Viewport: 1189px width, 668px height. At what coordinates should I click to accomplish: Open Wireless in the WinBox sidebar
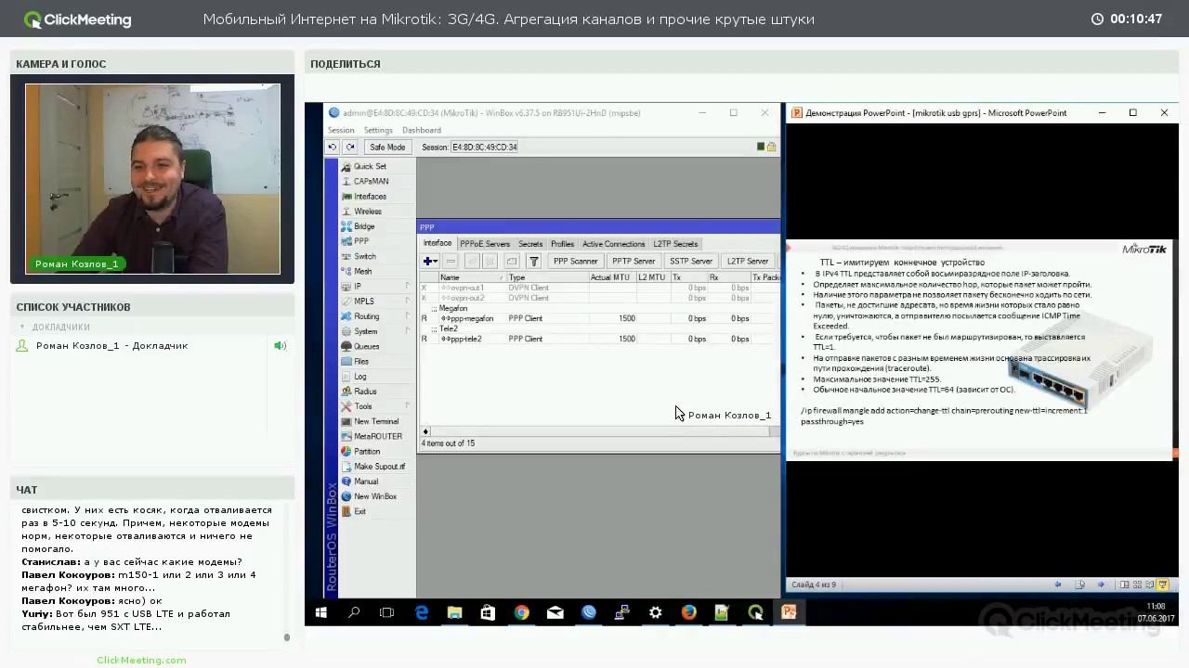[x=367, y=212]
